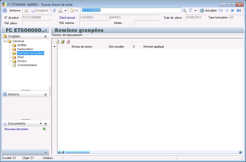Click the search field containing FC ETS000006
This screenshot has height=162, width=246.
(x=131, y=10)
